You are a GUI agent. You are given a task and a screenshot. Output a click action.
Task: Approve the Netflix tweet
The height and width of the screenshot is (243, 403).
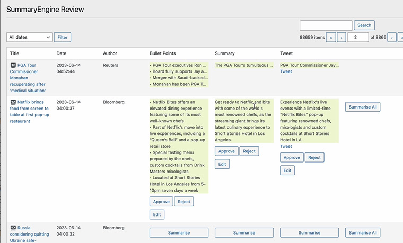pyautogui.click(x=292, y=158)
